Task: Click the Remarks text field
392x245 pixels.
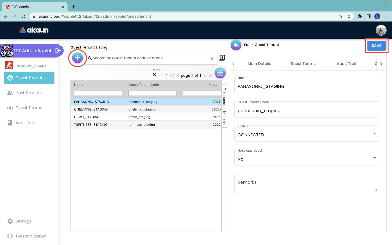Action: pyautogui.click(x=307, y=184)
